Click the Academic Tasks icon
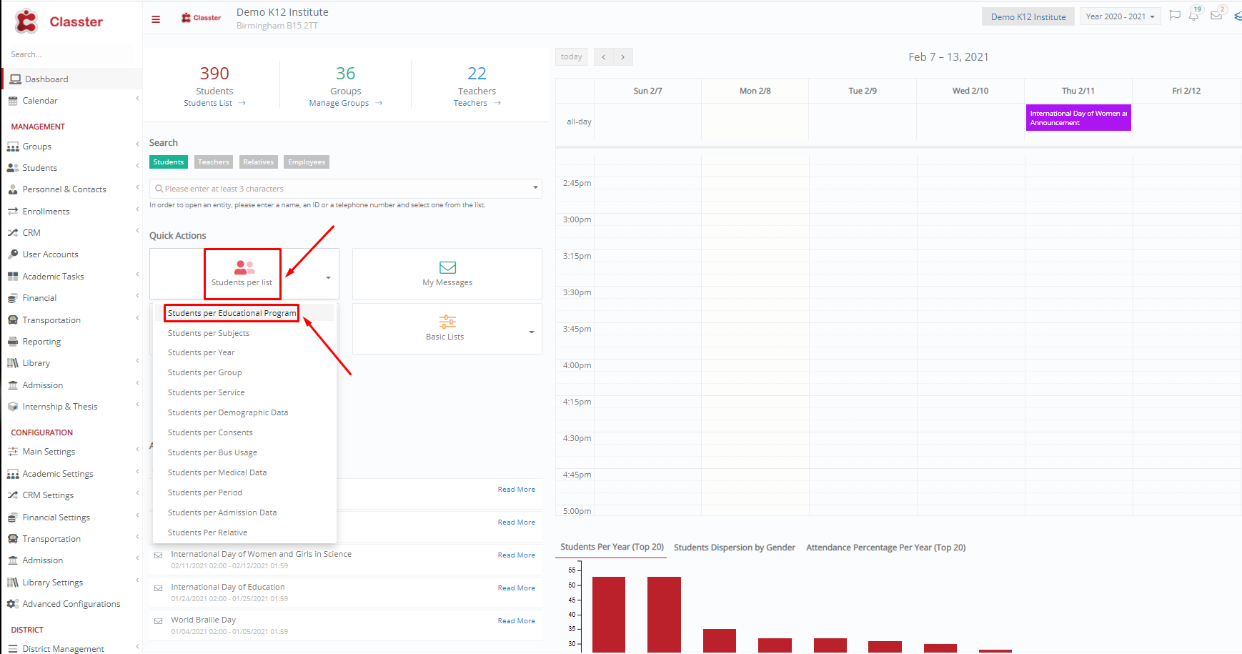 (x=13, y=277)
